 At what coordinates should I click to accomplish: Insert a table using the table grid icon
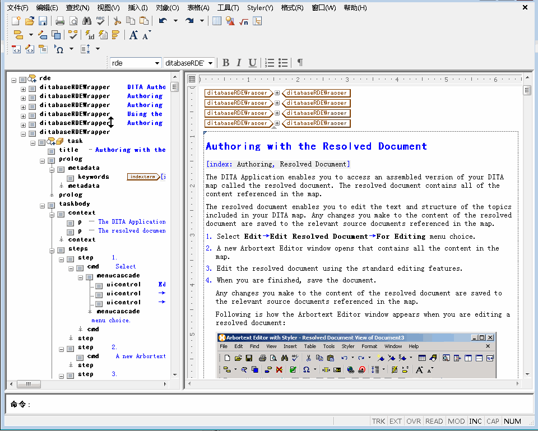click(217, 21)
